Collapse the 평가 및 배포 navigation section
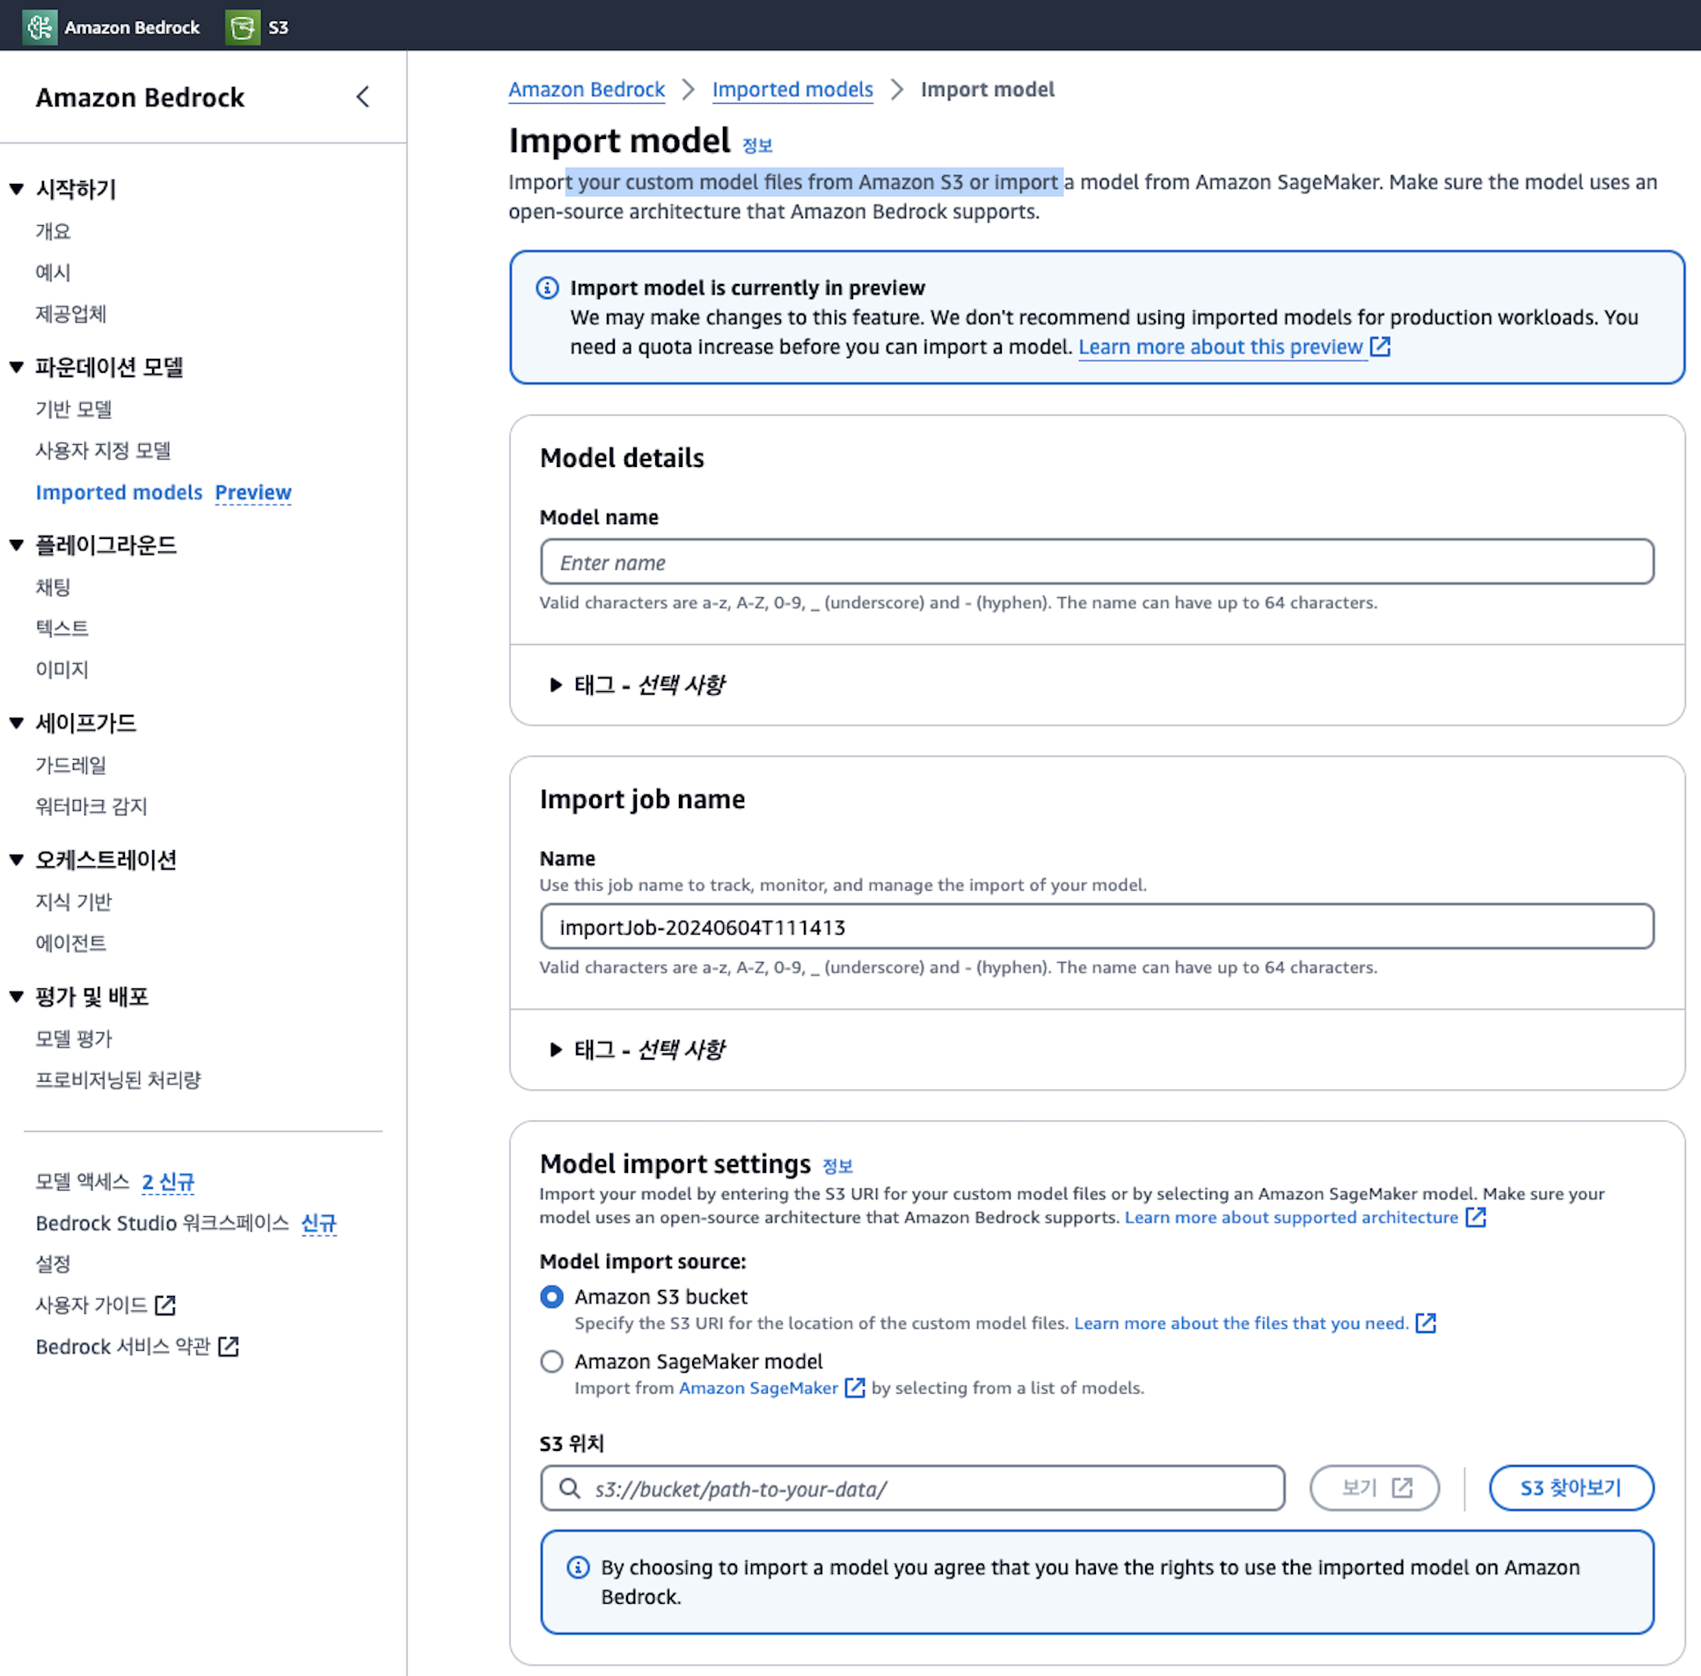Screen dimensions: 1701x1676 click(x=17, y=997)
